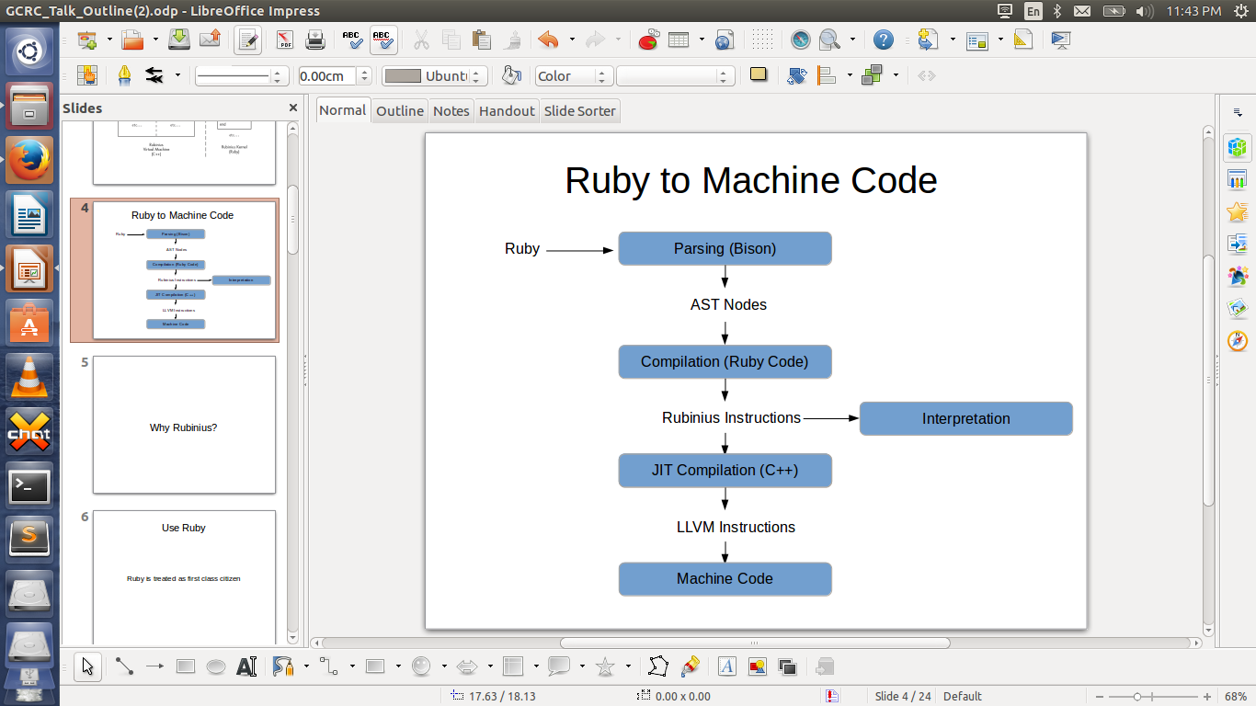
Task: Select slide 5 thumbnail Why Rubinius
Action: (184, 425)
